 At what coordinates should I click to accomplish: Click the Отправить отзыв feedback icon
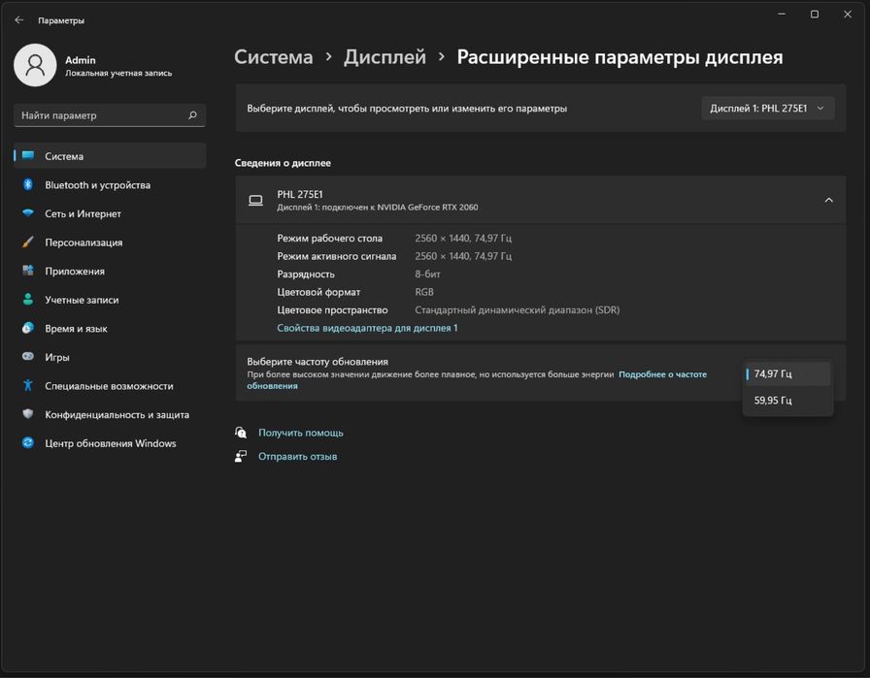tap(241, 456)
